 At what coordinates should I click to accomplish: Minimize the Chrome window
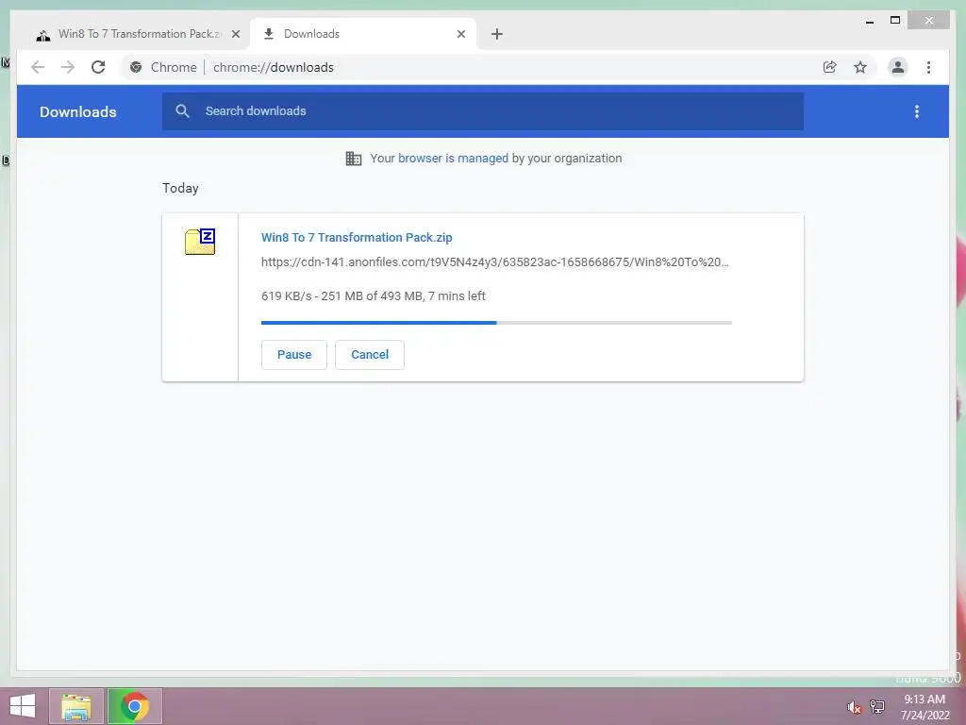point(869,21)
